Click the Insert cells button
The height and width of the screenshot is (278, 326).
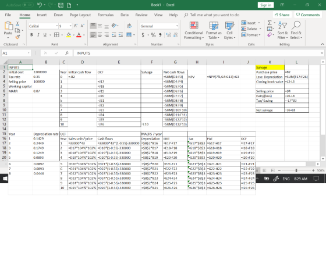[250, 23]
